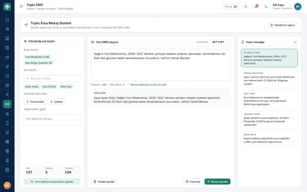Show all phone numbers toggle button
The height and width of the screenshot is (192, 307).
click(x=52, y=182)
